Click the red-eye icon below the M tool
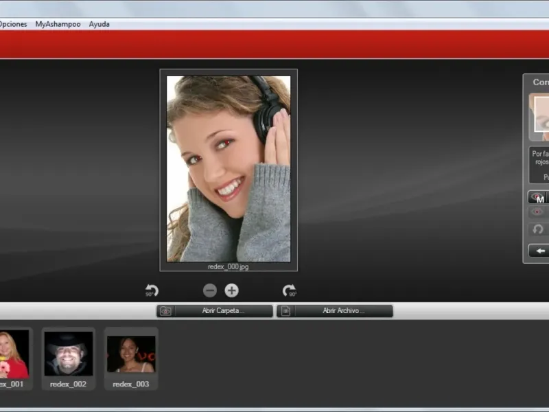The width and height of the screenshot is (549, 412). pos(538,212)
